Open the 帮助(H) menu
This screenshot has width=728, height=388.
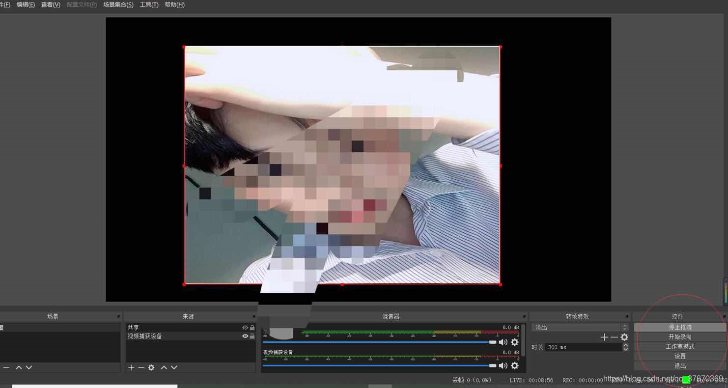coord(174,4)
